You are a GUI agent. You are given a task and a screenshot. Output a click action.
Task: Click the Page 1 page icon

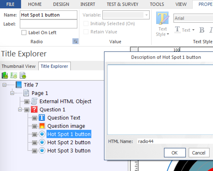tap(26, 93)
